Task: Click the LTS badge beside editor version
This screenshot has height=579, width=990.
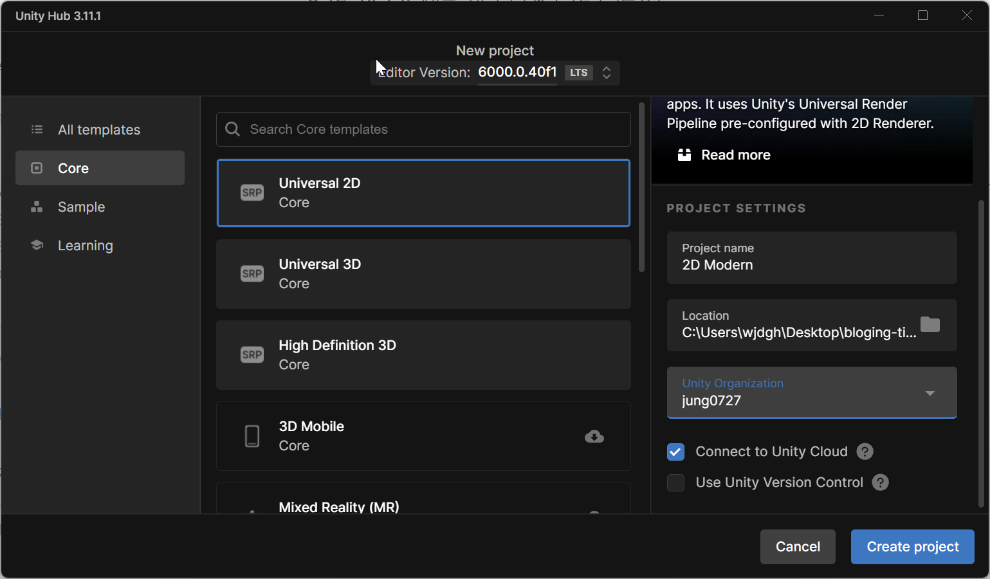Action: click(579, 72)
